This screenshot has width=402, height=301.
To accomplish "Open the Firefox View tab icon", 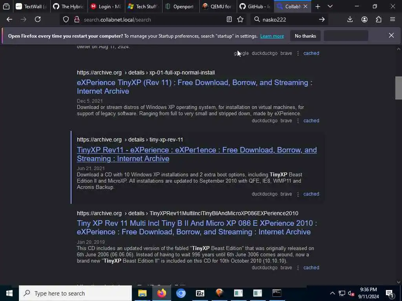I will coord(6,6).
